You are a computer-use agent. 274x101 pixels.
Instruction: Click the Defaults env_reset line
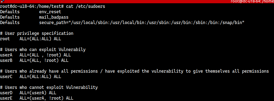(x=31, y=12)
